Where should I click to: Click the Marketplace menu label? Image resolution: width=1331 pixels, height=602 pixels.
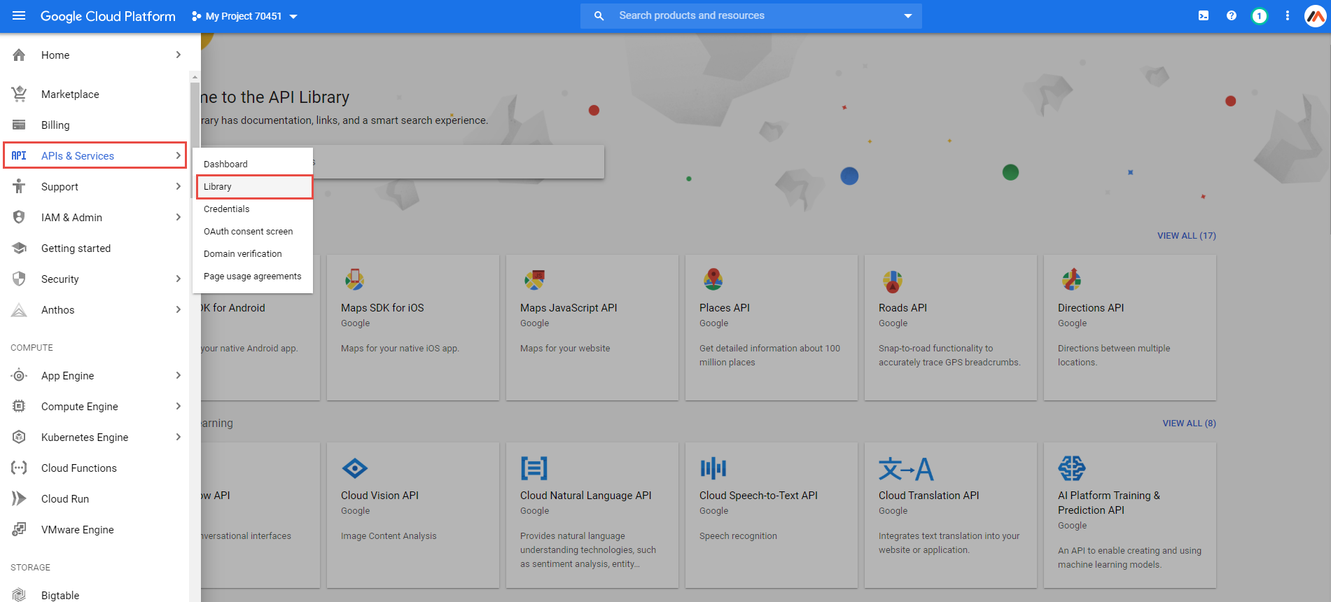[70, 94]
